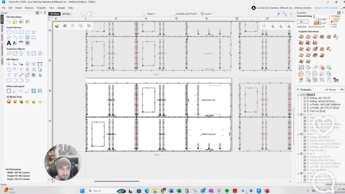
Task: Click the Save Toolpaths icon
Action: (x=336, y=80)
